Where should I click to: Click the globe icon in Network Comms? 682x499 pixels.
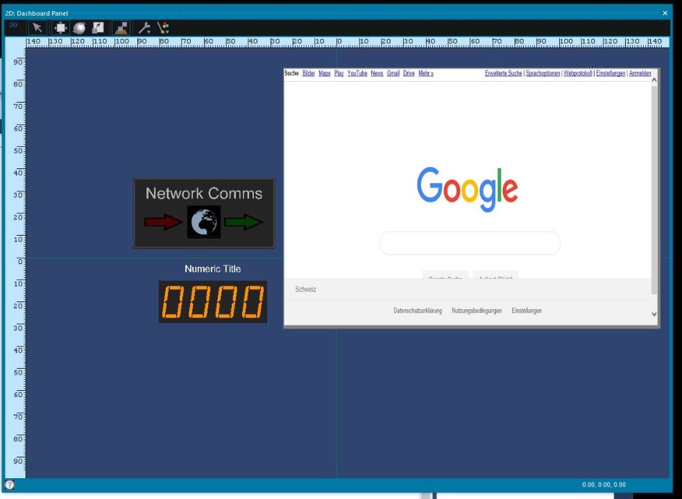[204, 222]
